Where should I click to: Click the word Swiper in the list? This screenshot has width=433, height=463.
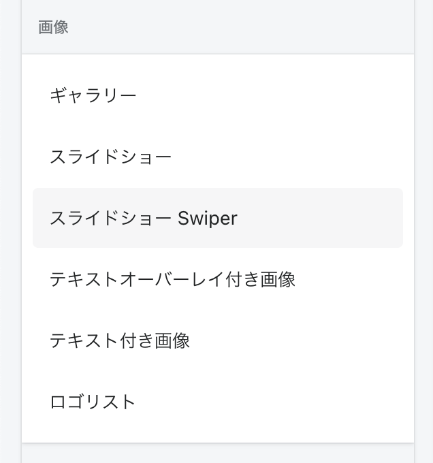(x=207, y=219)
